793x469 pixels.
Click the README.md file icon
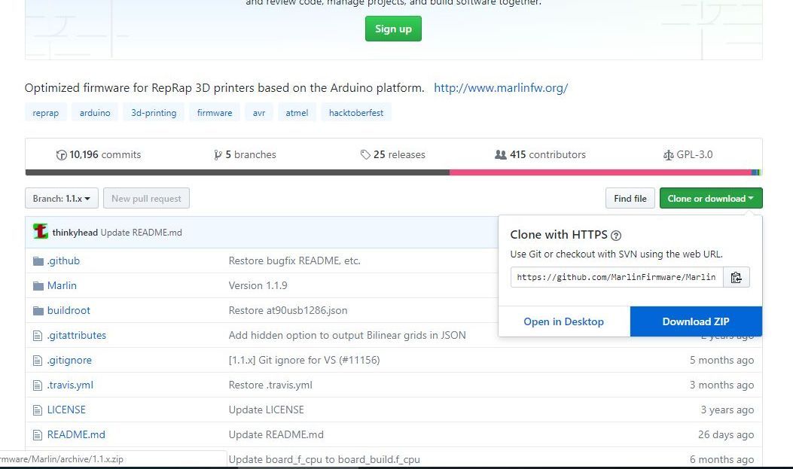tap(38, 435)
